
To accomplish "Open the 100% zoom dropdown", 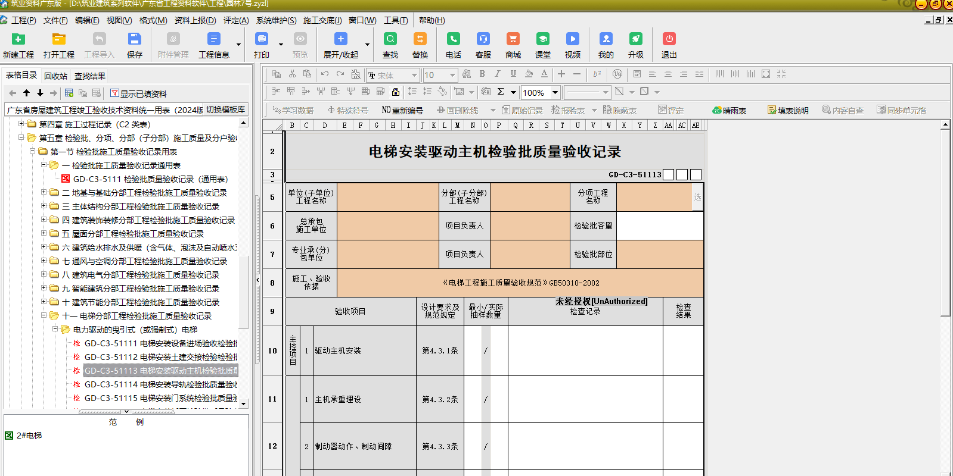I will click(x=555, y=92).
